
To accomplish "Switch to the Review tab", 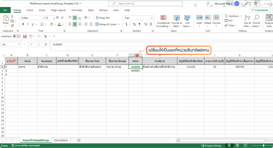I will click(x=103, y=10).
